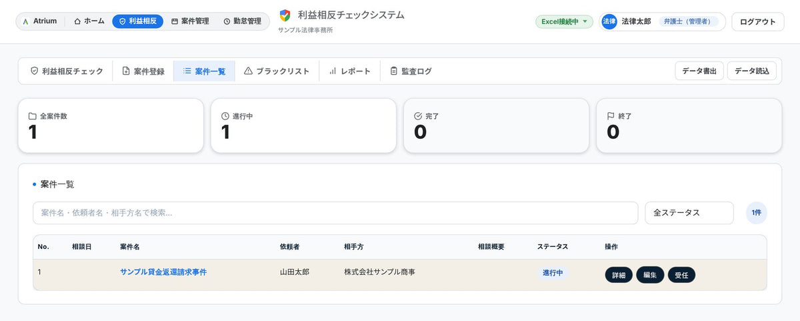Click the 1件 count badge

click(x=757, y=213)
